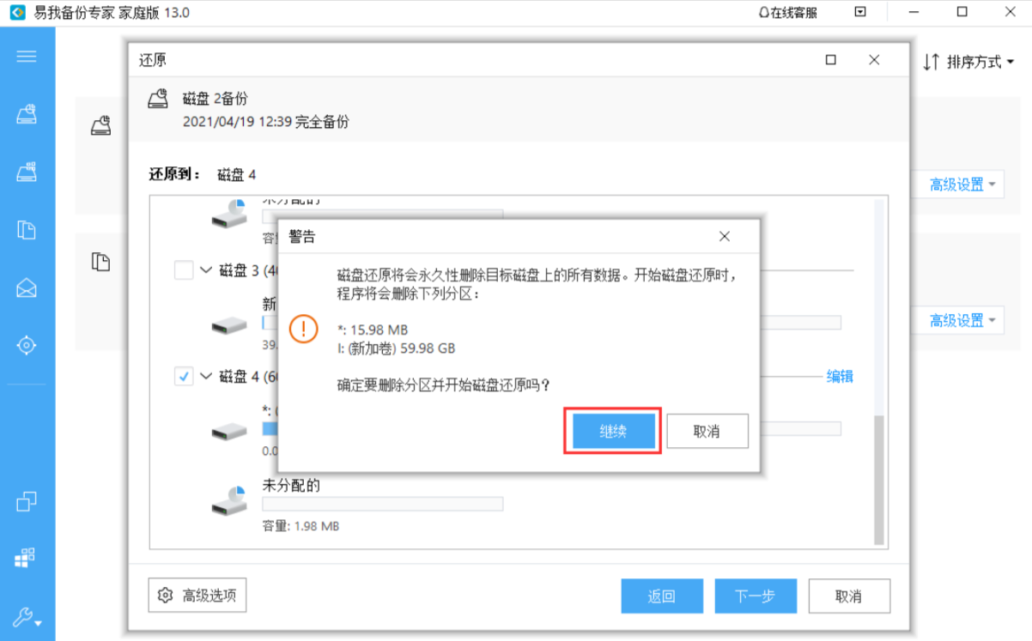Collapse the 磁盘 3 tree chevron

[x=206, y=270]
